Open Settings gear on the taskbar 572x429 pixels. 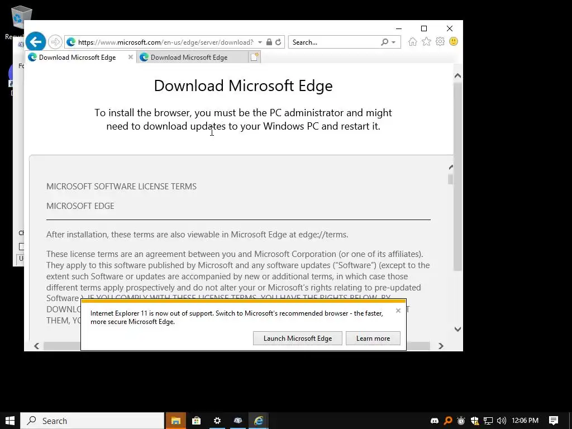pyautogui.click(x=217, y=421)
